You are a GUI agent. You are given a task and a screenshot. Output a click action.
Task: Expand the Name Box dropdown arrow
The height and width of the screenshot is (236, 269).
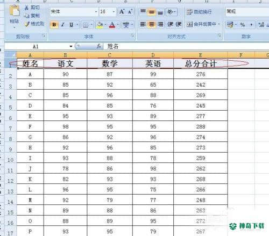(x=71, y=47)
